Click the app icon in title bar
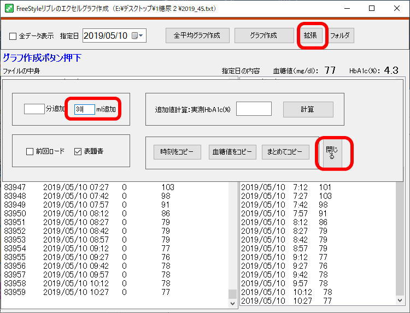Screen dimensions: 410x313 pyautogui.click(x=9, y=9)
